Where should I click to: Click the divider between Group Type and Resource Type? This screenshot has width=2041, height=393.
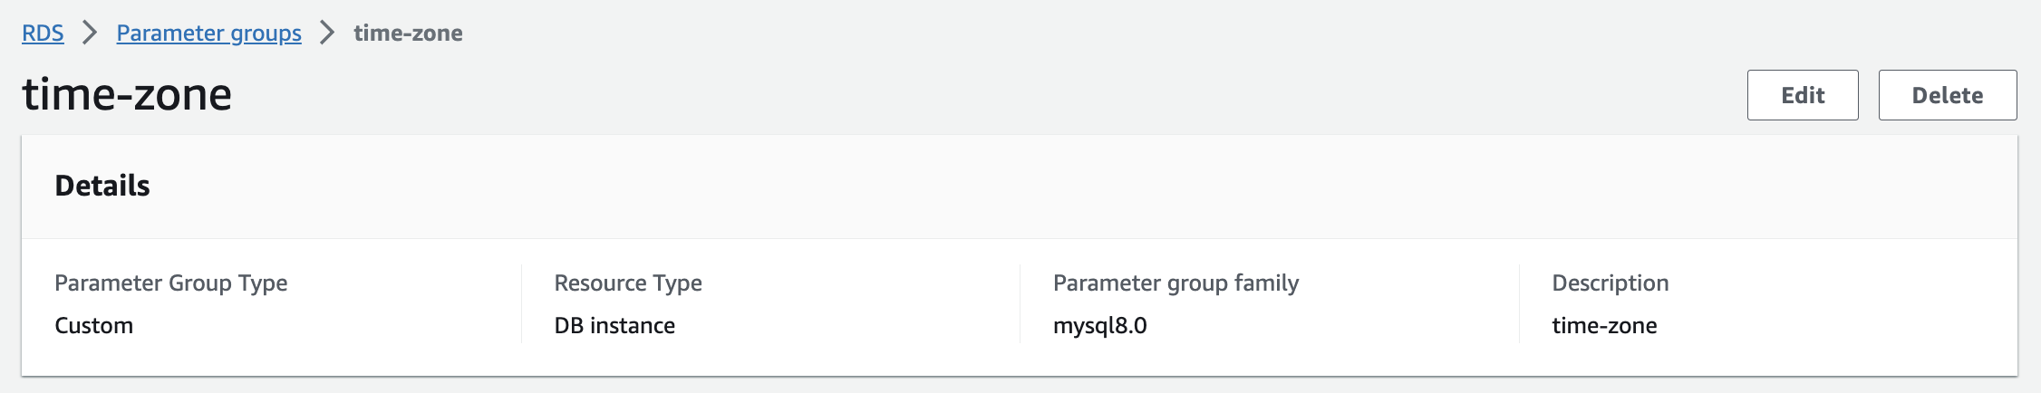pos(521,304)
